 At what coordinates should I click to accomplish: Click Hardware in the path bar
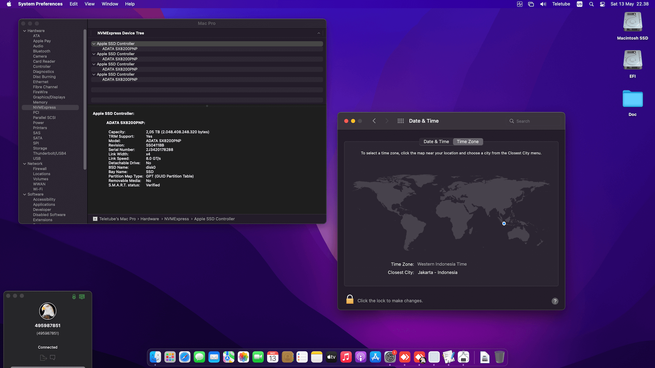[x=150, y=219]
